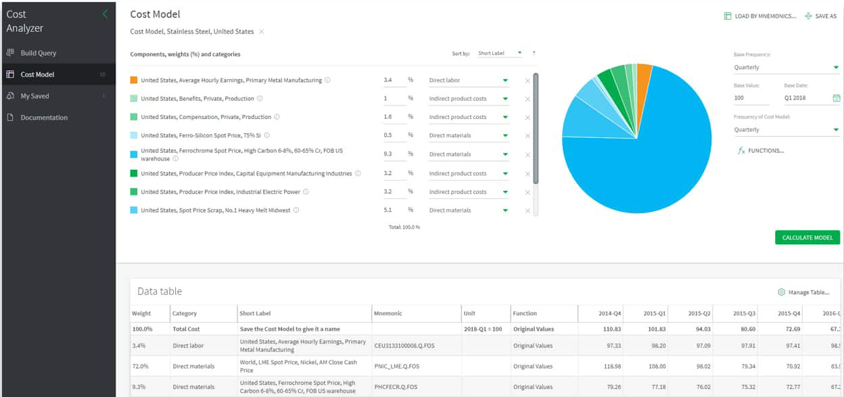
Task: Open category dropdown for Industrial Electric Power
Action: tap(469, 192)
